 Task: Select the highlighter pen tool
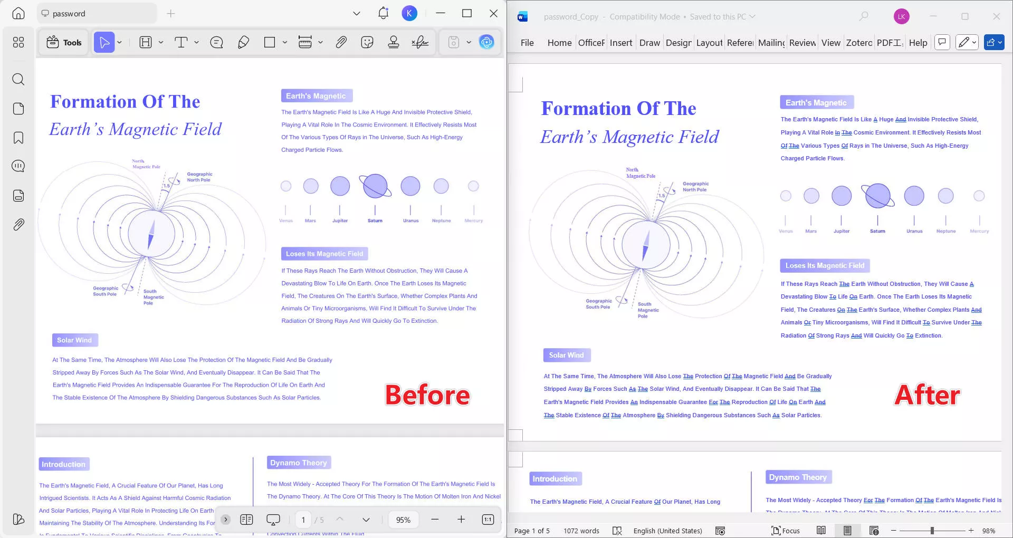pyautogui.click(x=243, y=42)
